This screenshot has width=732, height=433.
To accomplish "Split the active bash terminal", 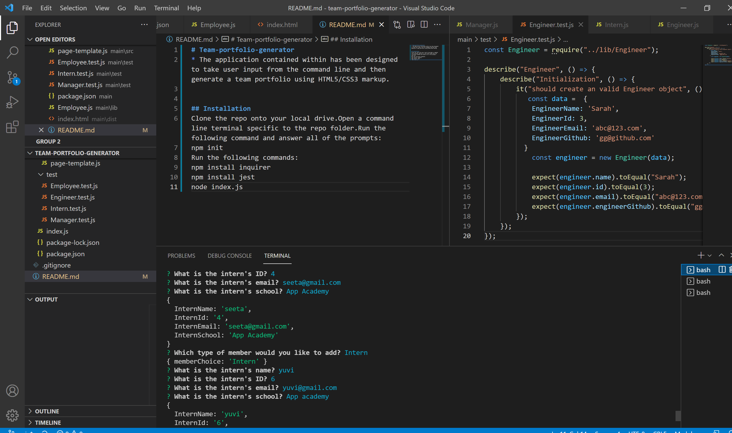I will [722, 270].
